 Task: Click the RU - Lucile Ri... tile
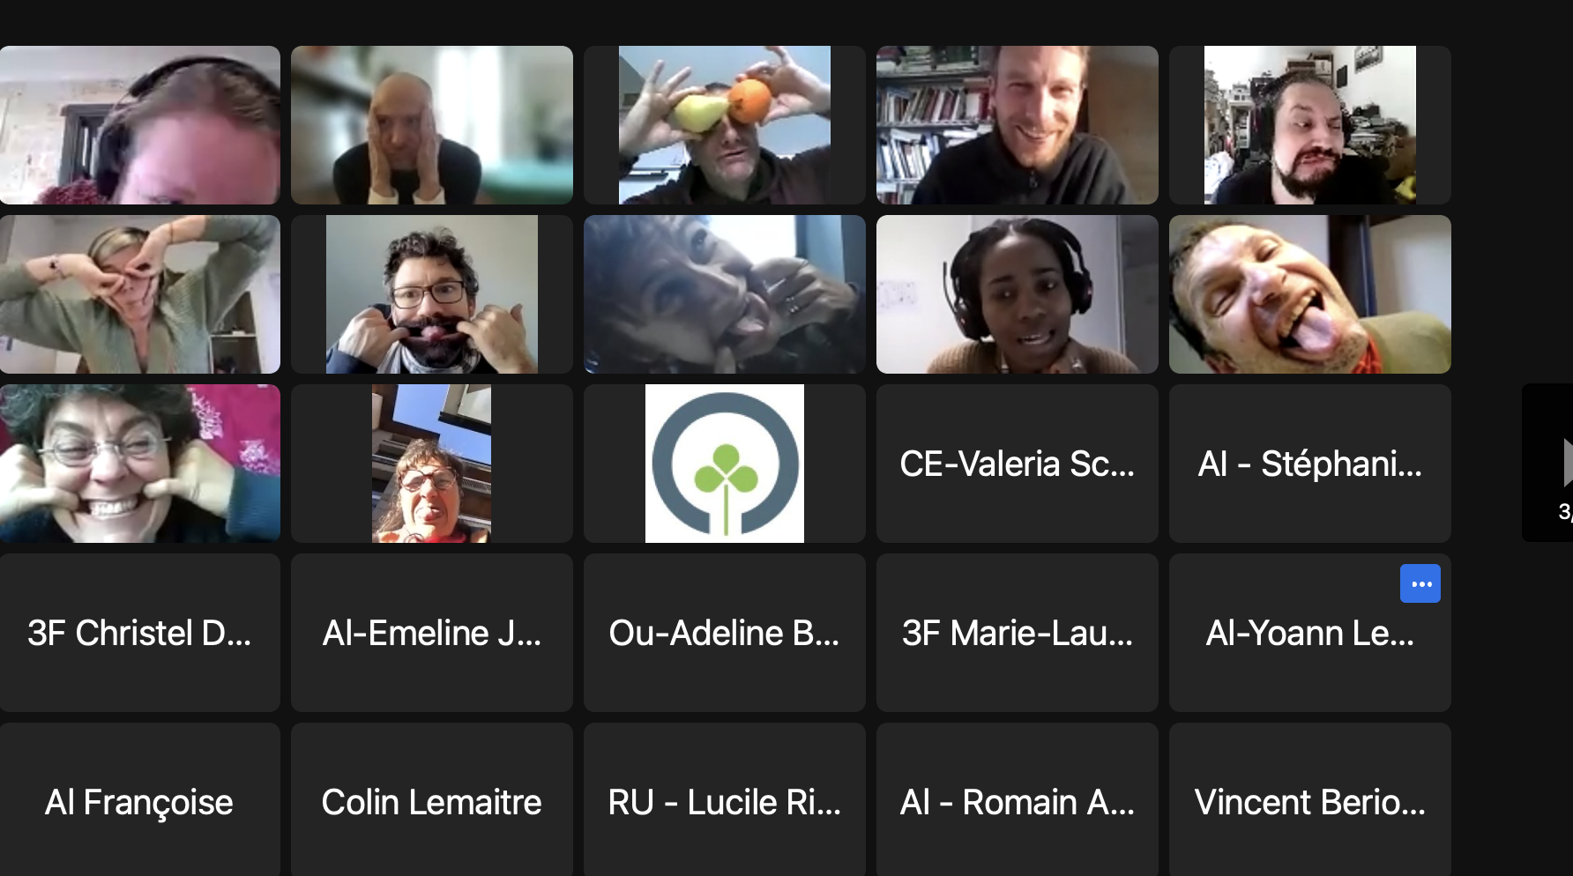pos(725,799)
